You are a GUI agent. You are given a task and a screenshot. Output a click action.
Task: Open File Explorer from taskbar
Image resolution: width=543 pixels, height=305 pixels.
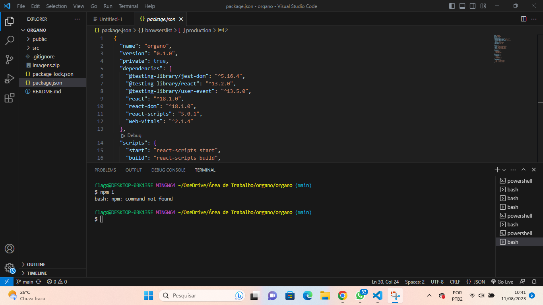[325, 295]
